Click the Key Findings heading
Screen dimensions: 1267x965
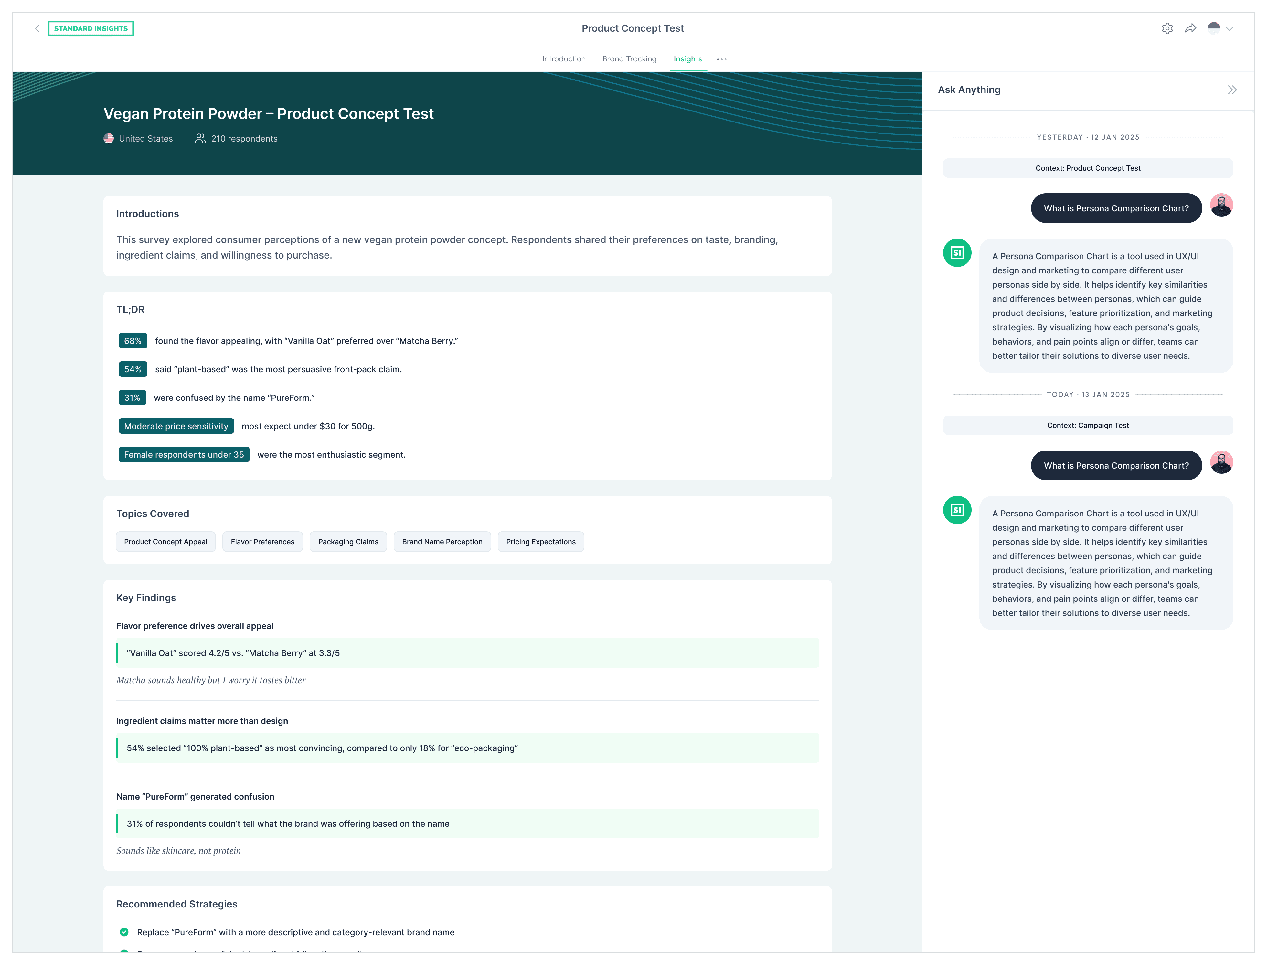pos(146,597)
